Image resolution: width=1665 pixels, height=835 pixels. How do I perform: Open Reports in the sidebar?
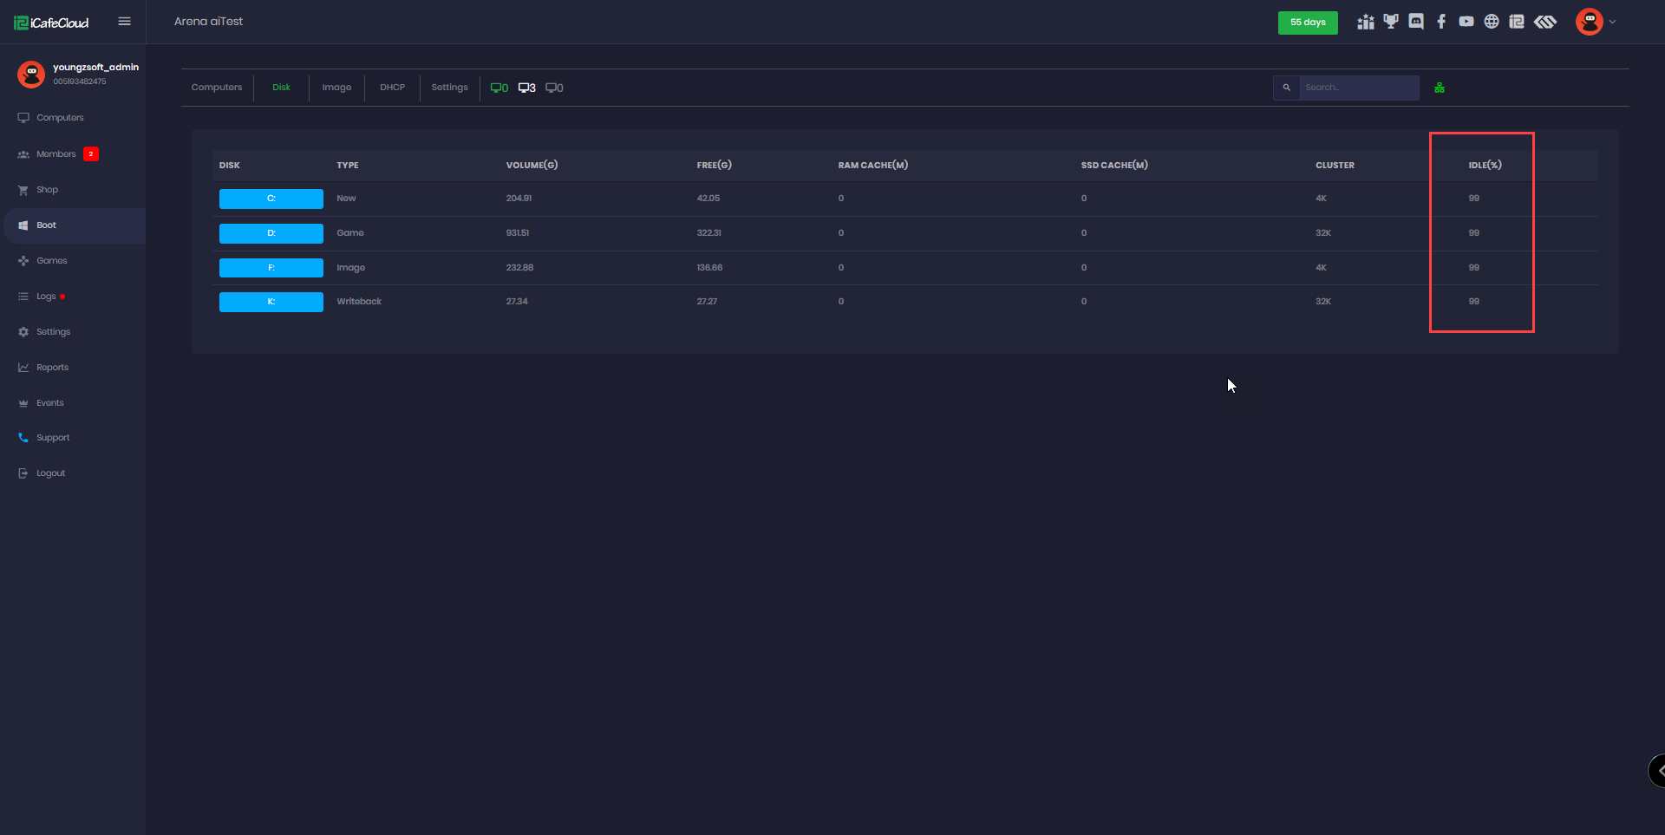52,368
